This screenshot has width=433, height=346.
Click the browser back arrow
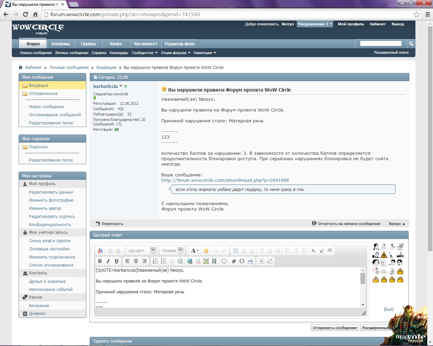[6, 15]
